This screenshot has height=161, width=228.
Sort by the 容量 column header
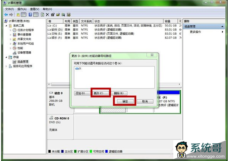pyautogui.click(x=170, y=21)
